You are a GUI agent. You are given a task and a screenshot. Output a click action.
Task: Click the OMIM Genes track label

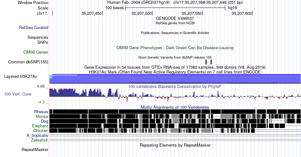36,52
